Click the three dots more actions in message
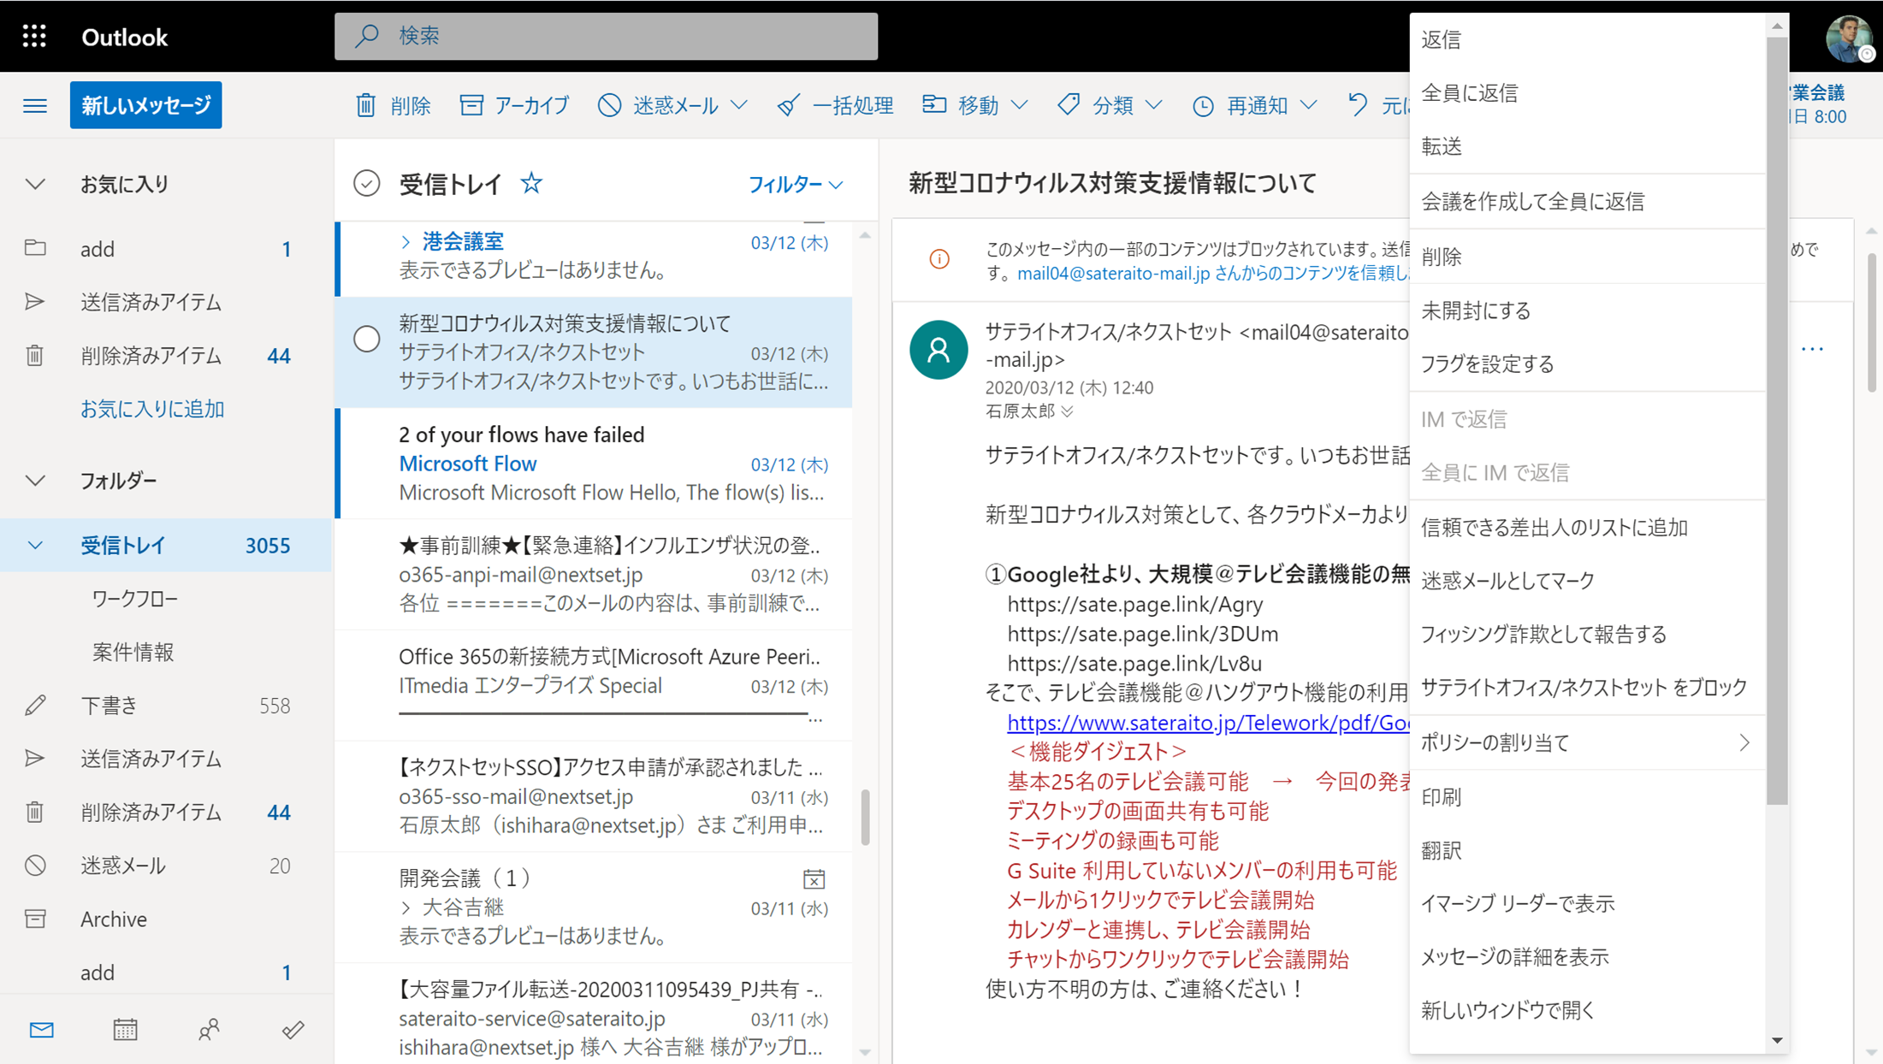The height and width of the screenshot is (1064, 1883). coord(1812,349)
